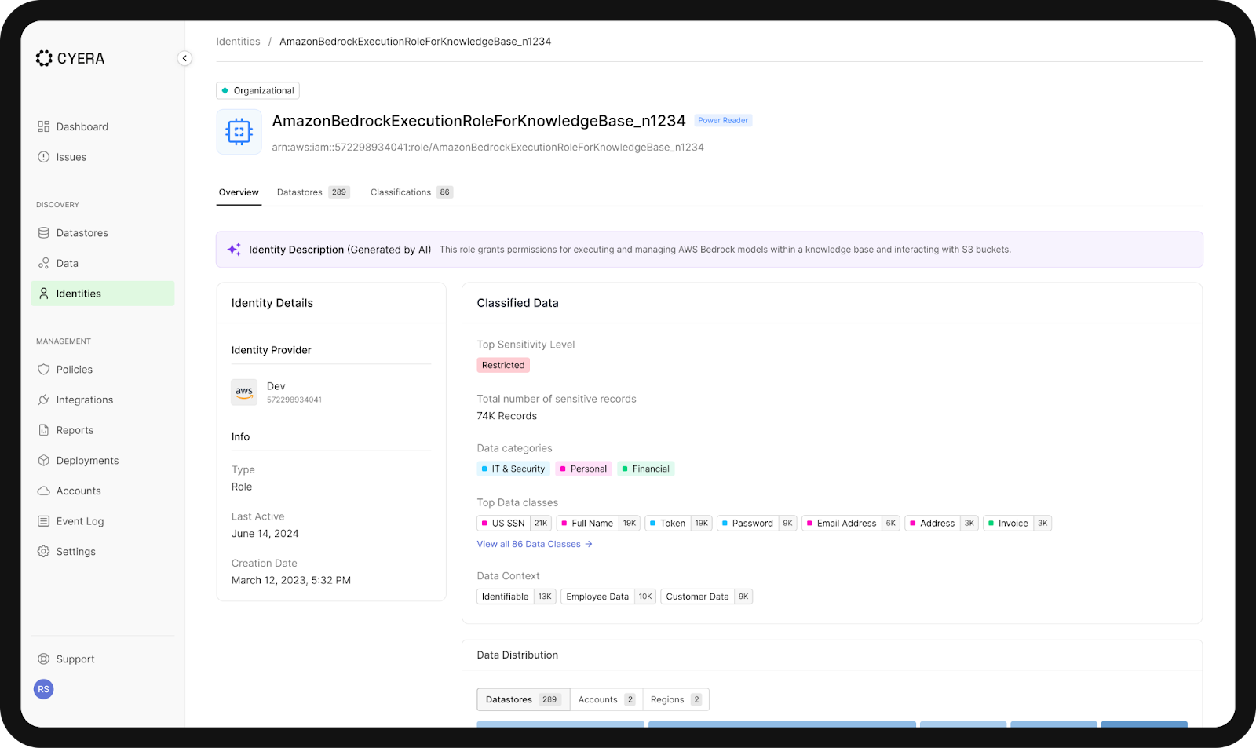Image resolution: width=1256 pixels, height=748 pixels.
Task: Click the AWS provider logo
Action: tap(244, 392)
